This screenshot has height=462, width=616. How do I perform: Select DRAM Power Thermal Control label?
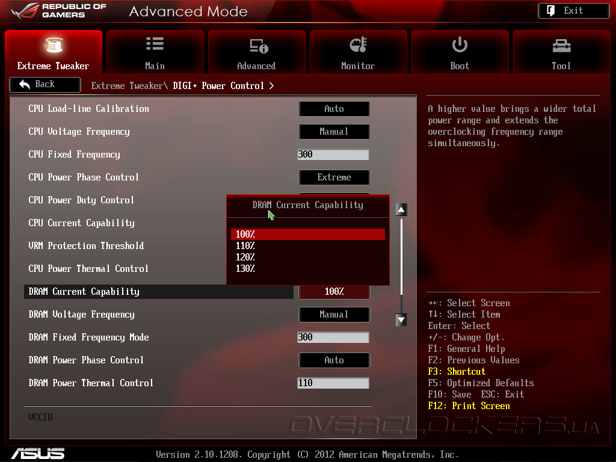(91, 383)
